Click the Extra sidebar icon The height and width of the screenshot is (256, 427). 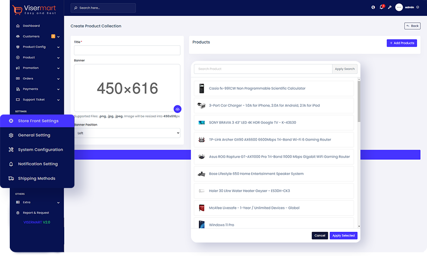[x=18, y=202]
